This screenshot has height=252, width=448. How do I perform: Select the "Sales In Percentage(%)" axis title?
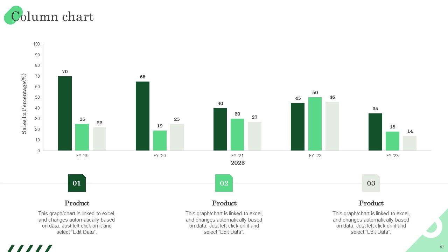(x=24, y=104)
